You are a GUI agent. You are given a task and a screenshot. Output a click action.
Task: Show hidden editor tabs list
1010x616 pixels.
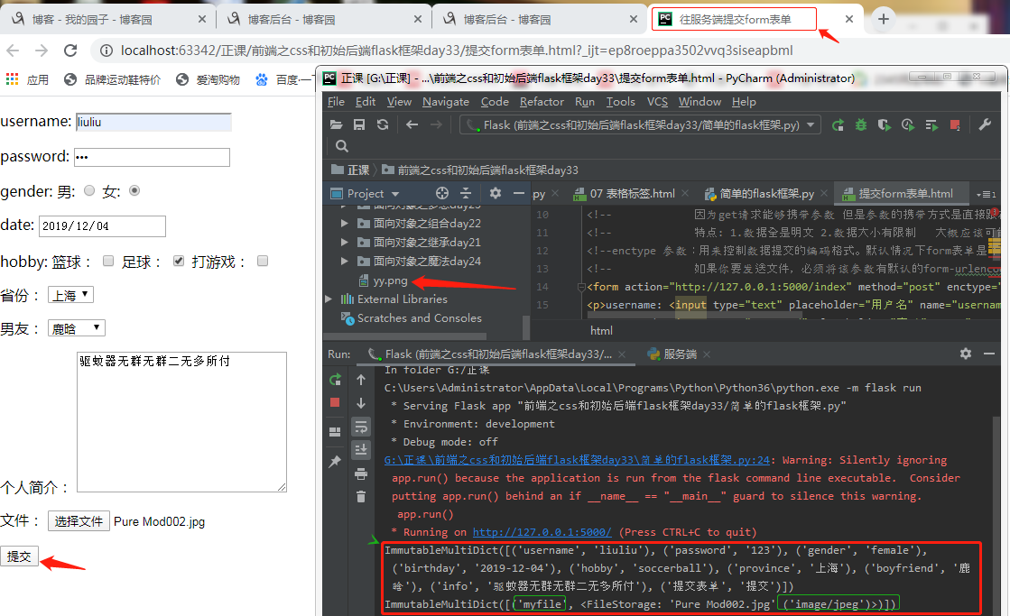click(986, 194)
